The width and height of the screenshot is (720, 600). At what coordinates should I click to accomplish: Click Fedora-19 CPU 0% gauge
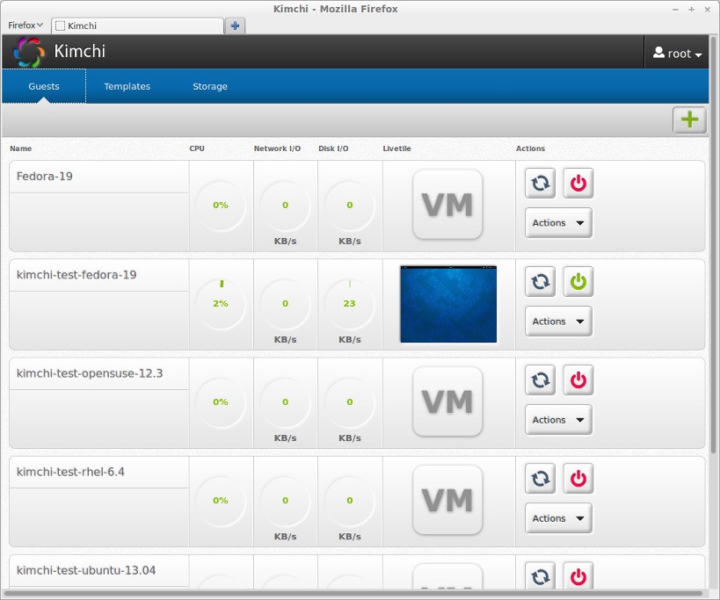point(221,205)
